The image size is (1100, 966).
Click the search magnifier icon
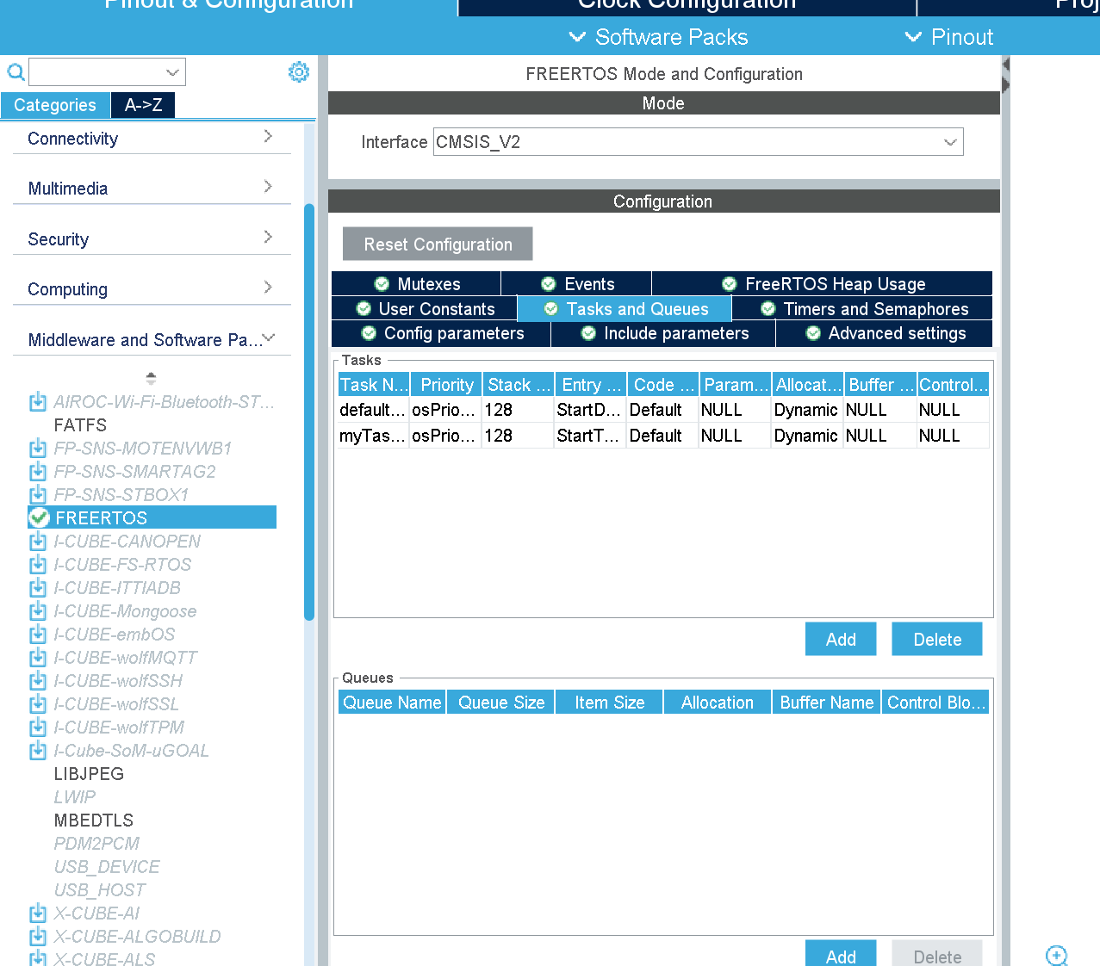point(16,71)
